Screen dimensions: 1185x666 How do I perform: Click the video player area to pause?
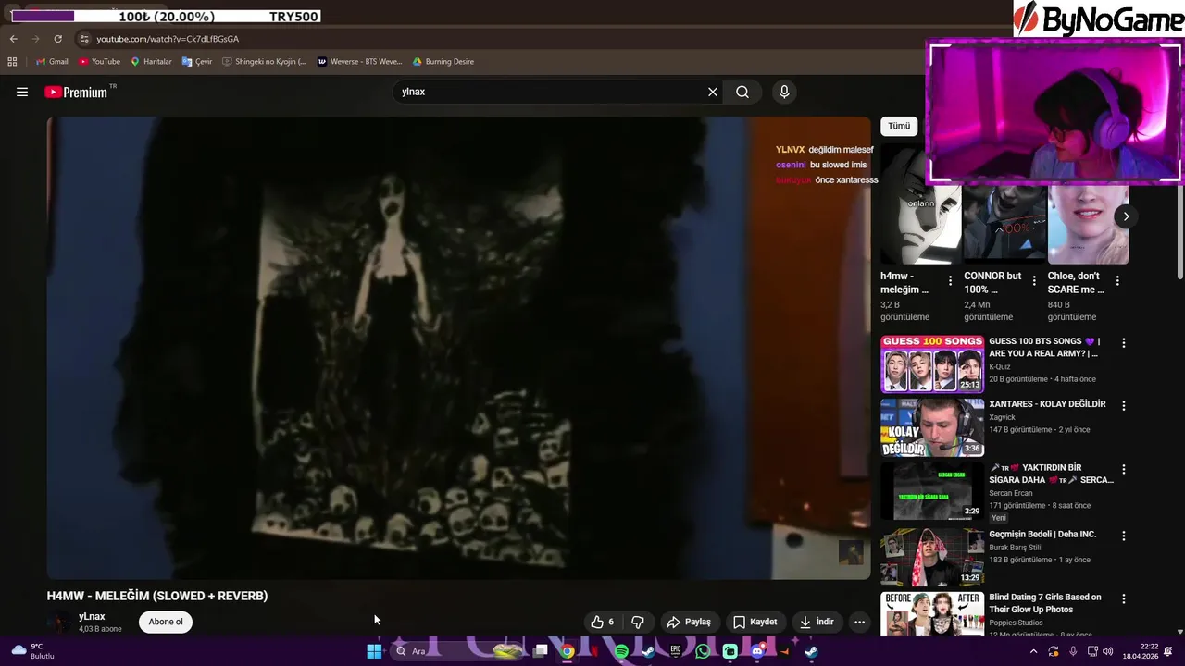[459, 348]
